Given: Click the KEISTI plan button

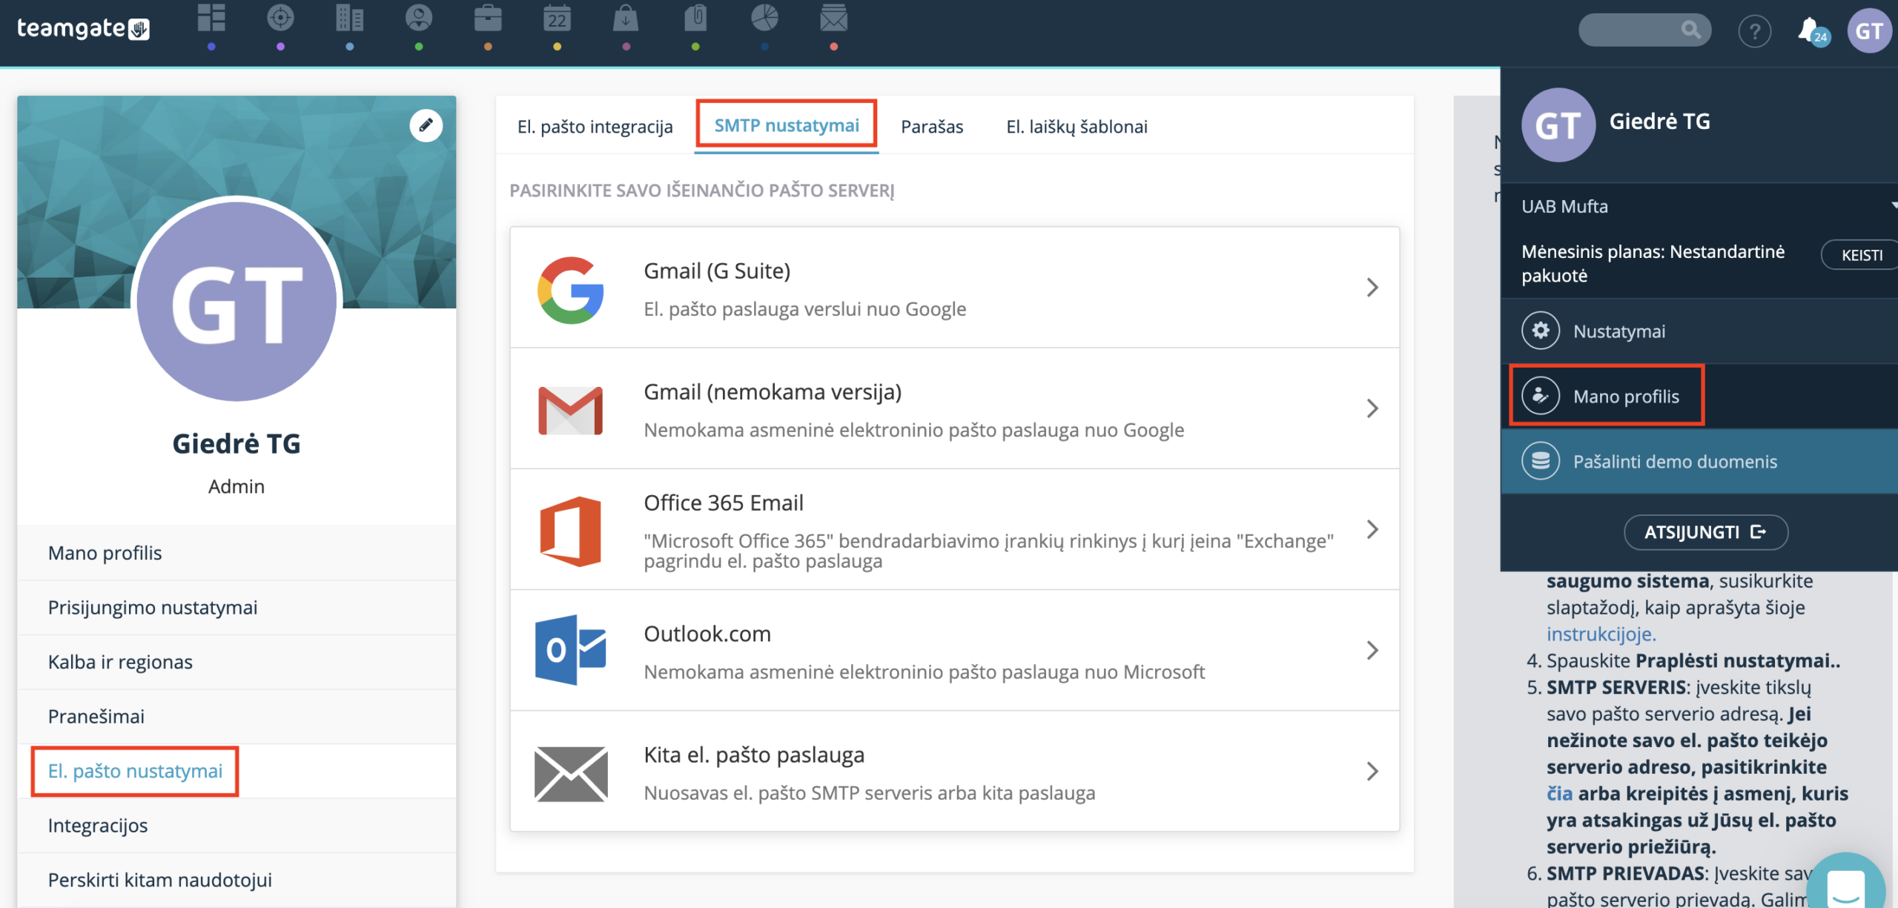Looking at the screenshot, I should click(x=1861, y=255).
